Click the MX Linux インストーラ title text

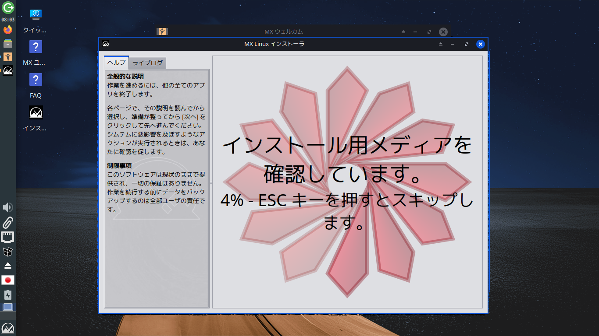coord(274,44)
